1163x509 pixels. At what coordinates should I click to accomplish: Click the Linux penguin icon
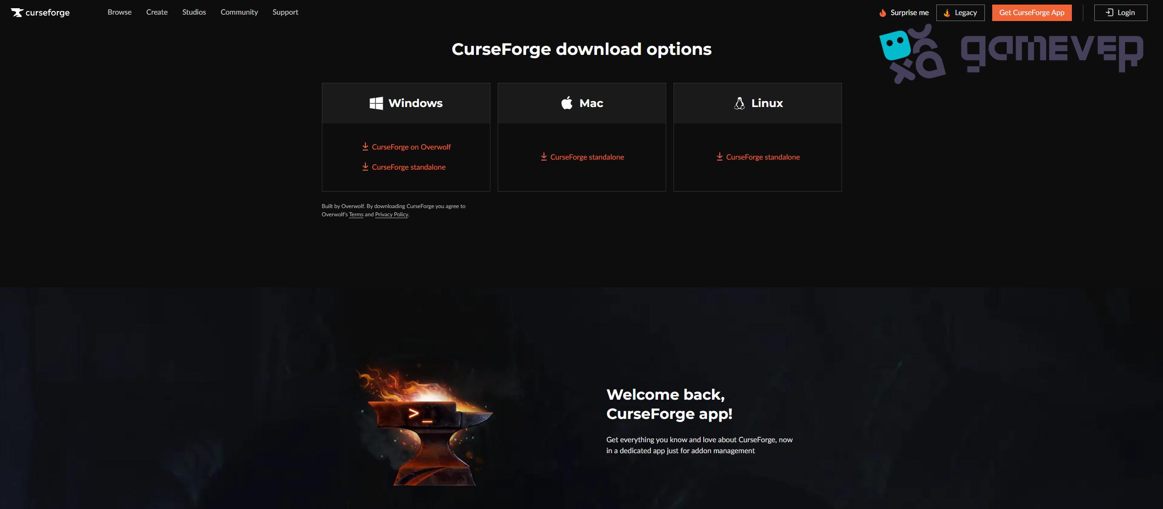pyautogui.click(x=739, y=103)
